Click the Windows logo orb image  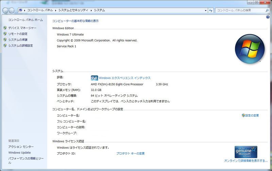(x=250, y=49)
